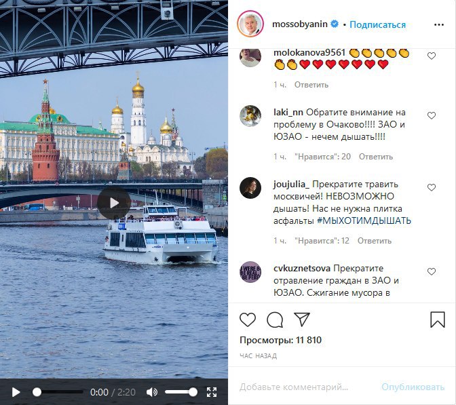Share post via paper plane icon

pyautogui.click(x=302, y=320)
